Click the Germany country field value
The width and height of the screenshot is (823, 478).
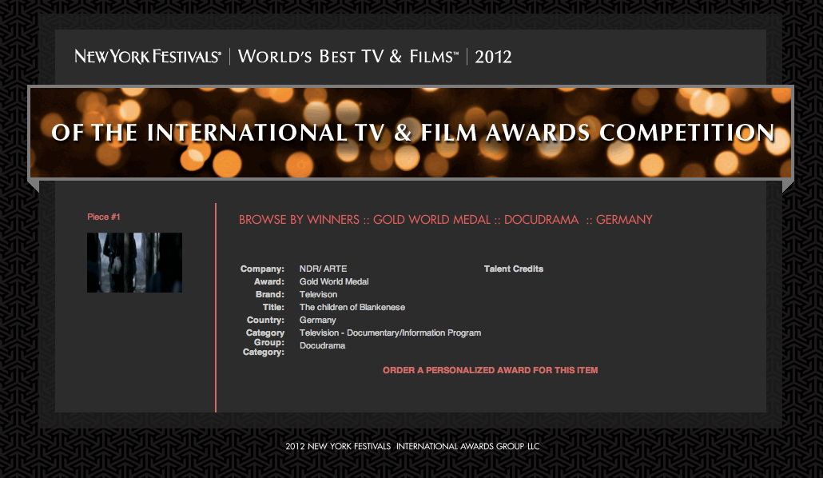click(x=317, y=320)
